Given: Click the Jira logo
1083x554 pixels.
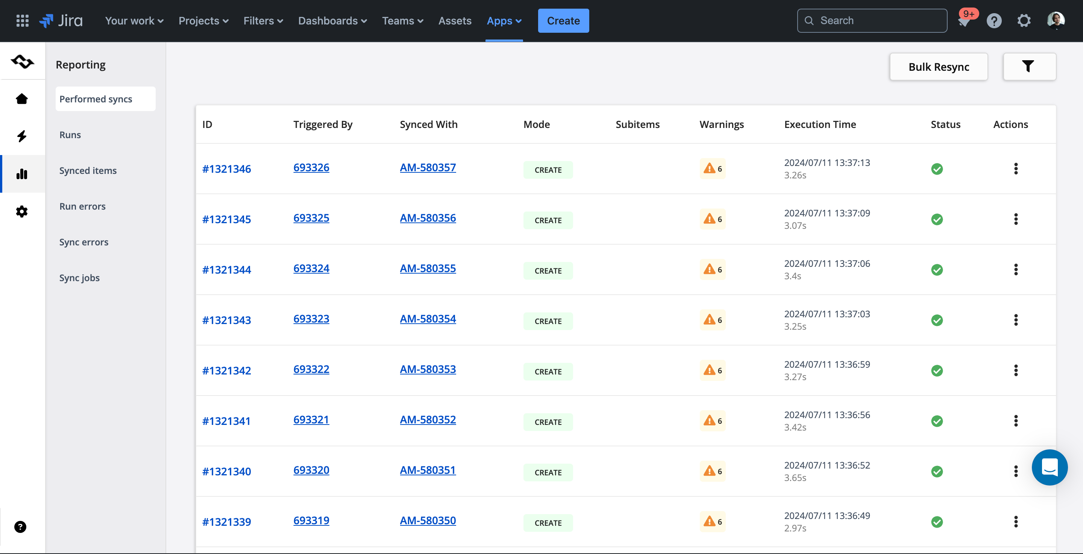Looking at the screenshot, I should (61, 21).
